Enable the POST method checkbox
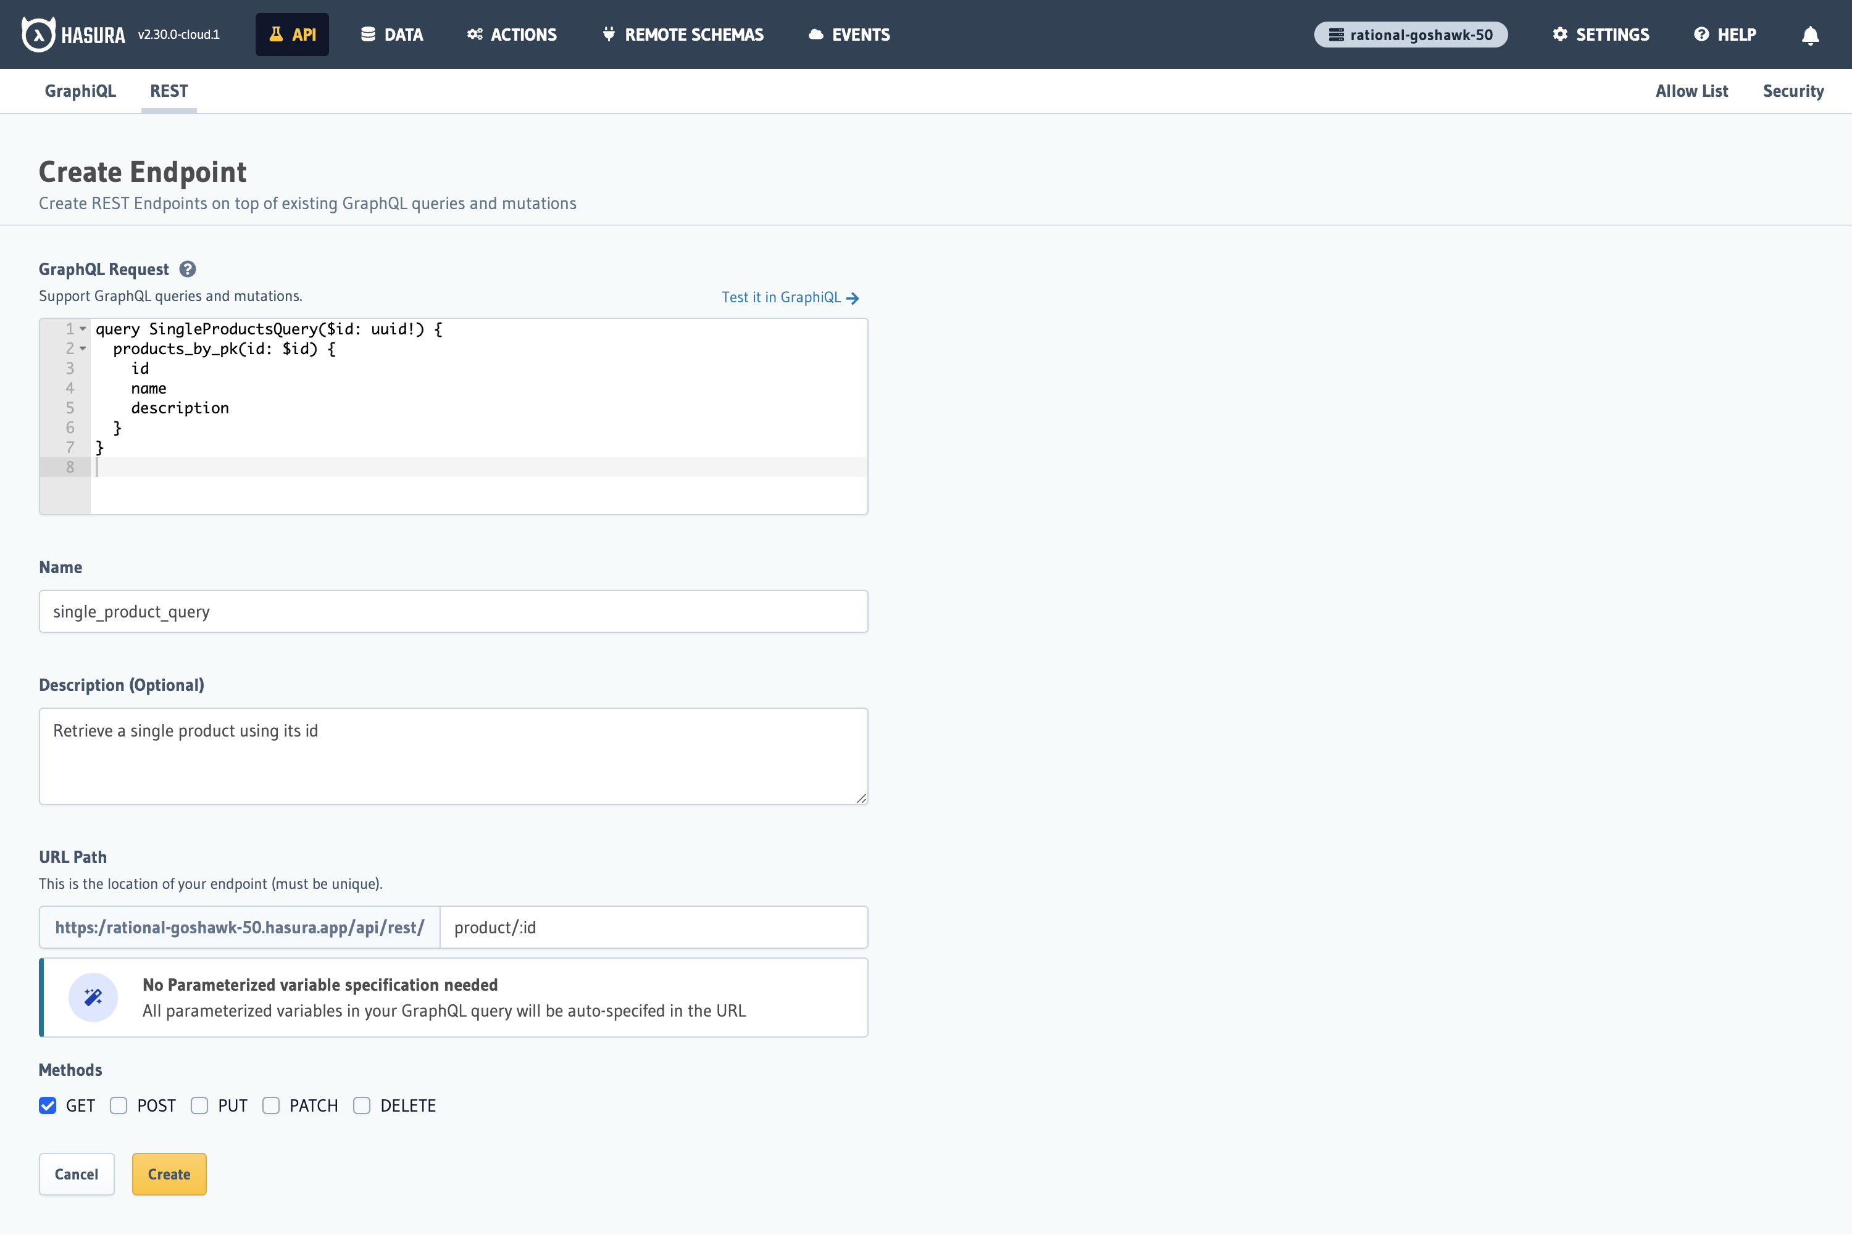Image resolution: width=1852 pixels, height=1235 pixels. click(118, 1106)
